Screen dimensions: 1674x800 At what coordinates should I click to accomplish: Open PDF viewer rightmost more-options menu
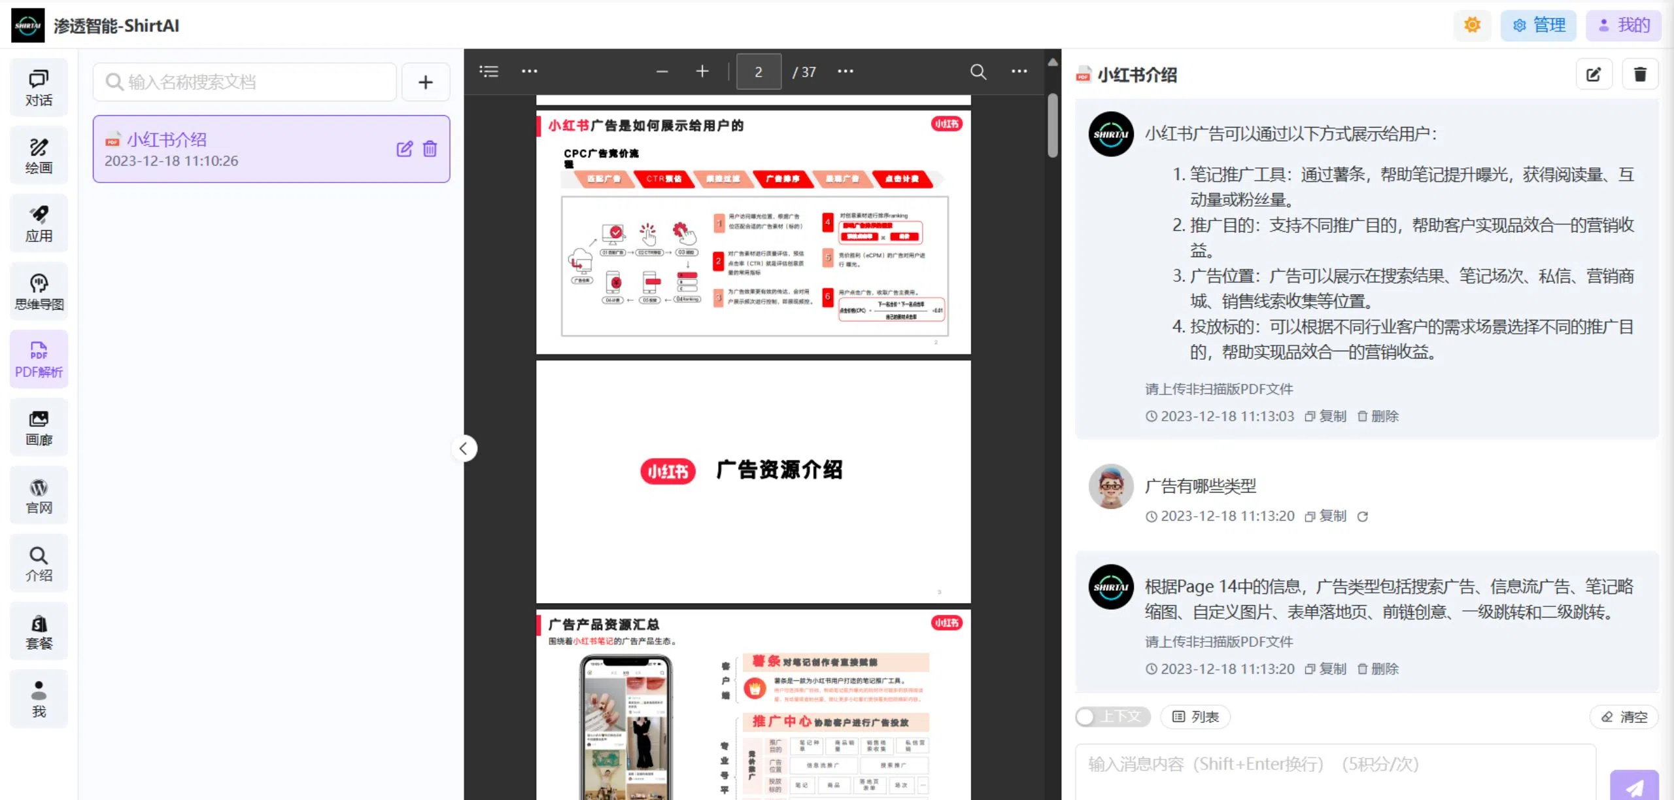pyautogui.click(x=1019, y=71)
